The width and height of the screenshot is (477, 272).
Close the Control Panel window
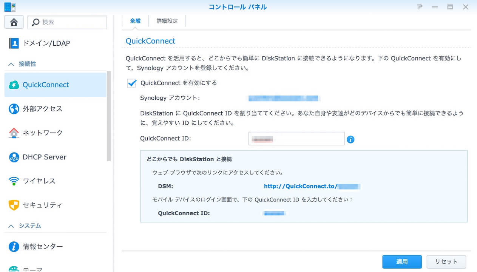465,7
